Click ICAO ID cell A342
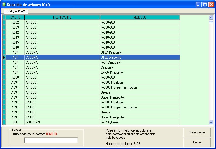 pyautogui.click(x=15, y=32)
